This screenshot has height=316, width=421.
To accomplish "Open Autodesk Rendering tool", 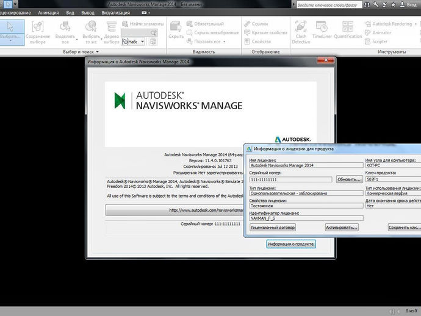I will (388, 24).
